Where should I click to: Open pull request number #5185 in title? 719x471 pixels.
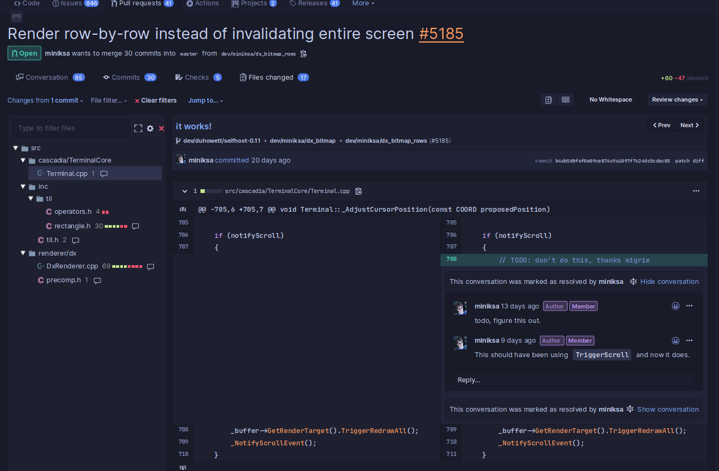441,34
